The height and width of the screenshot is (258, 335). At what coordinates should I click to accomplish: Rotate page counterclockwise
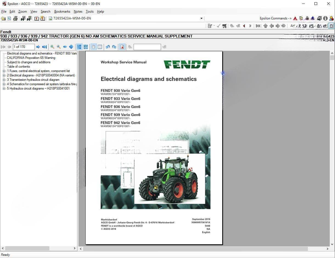(x=108, y=47)
